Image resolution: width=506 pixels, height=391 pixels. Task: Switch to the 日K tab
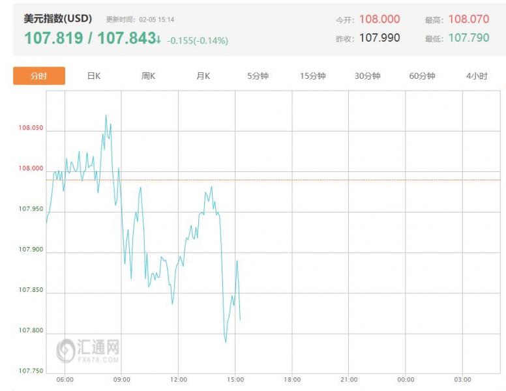click(x=94, y=76)
